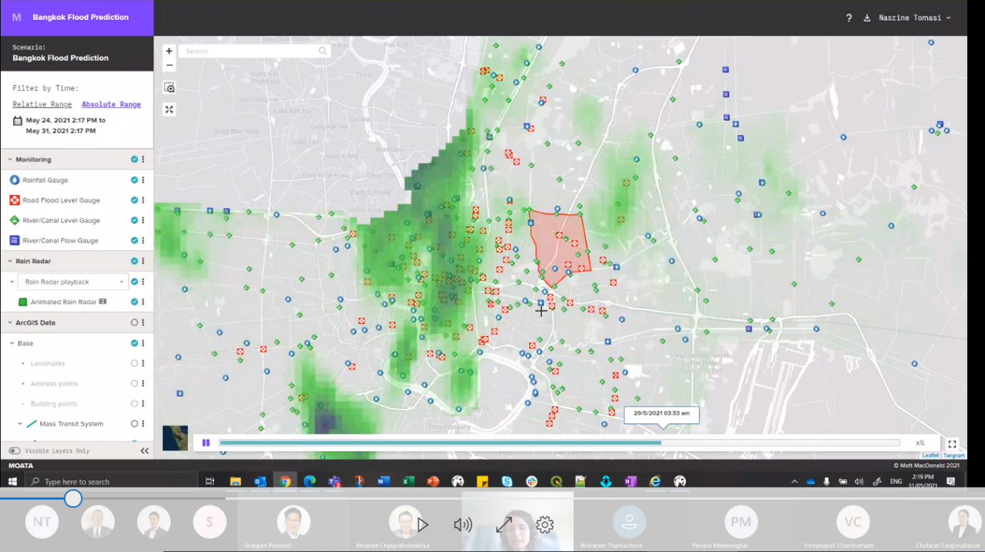Image resolution: width=985 pixels, height=552 pixels.
Task: Click the fit map to extent icon
Action: tap(169, 109)
